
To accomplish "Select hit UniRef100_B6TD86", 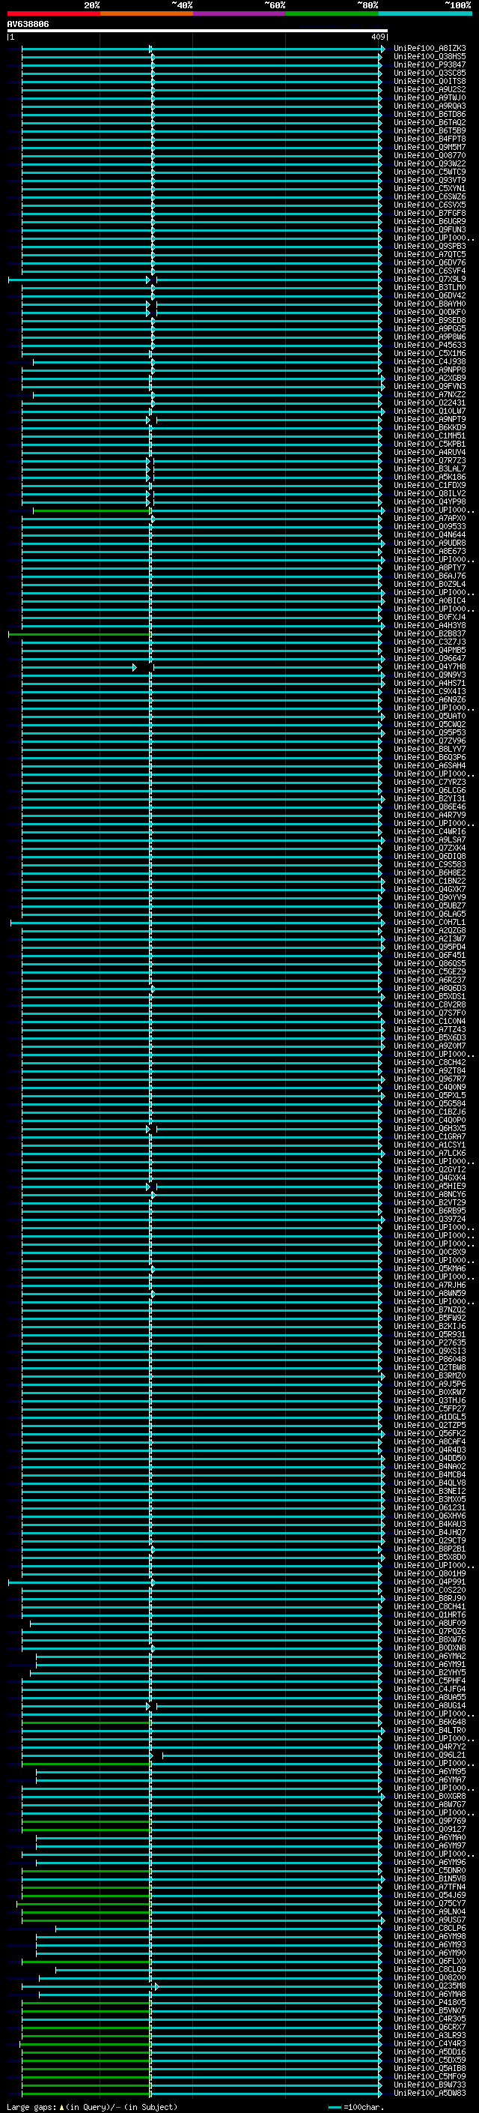I will (430, 114).
